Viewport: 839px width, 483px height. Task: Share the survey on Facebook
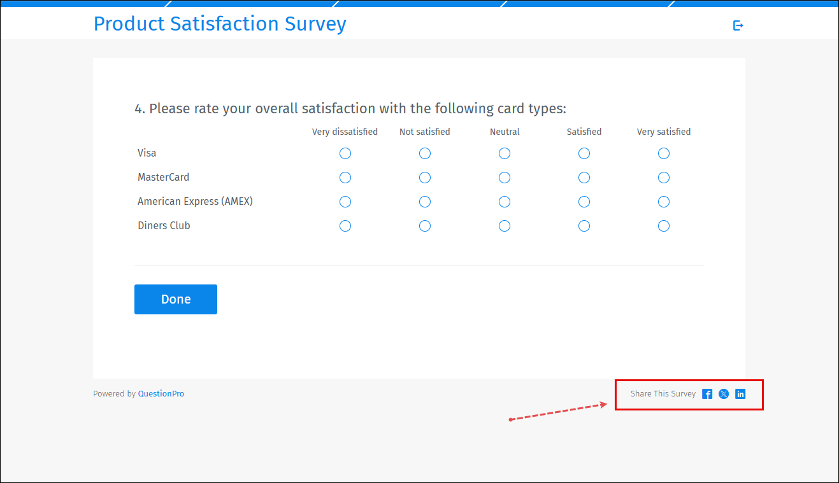(x=706, y=394)
